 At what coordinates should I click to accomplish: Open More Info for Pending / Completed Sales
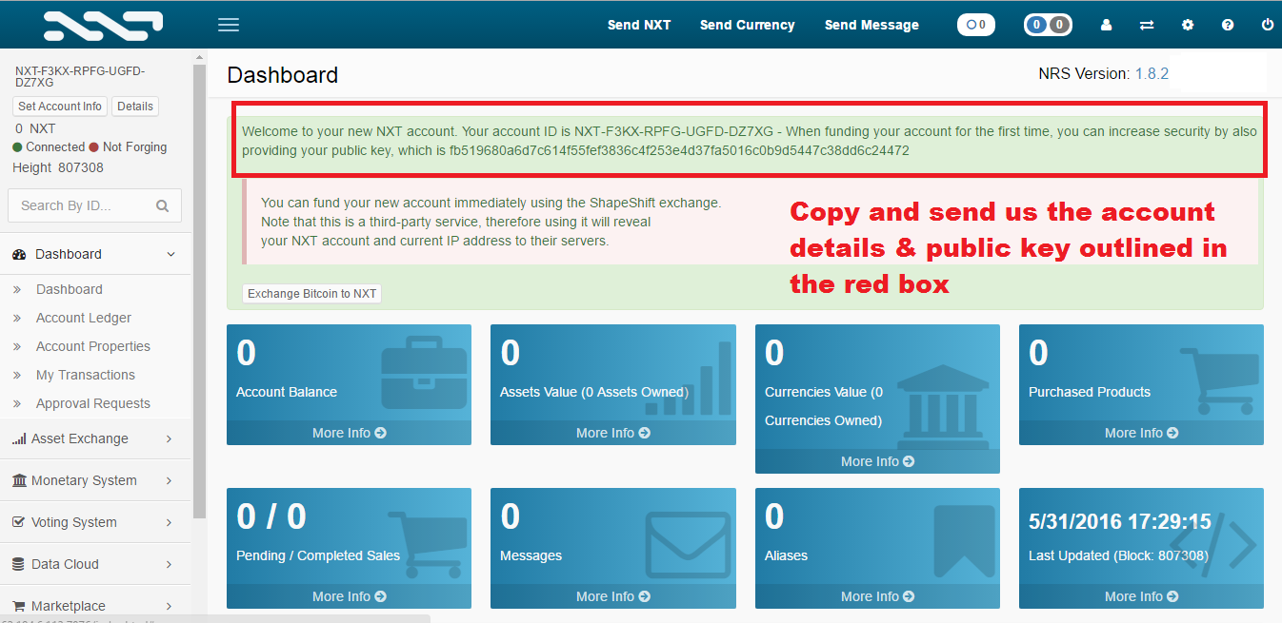coord(349,596)
